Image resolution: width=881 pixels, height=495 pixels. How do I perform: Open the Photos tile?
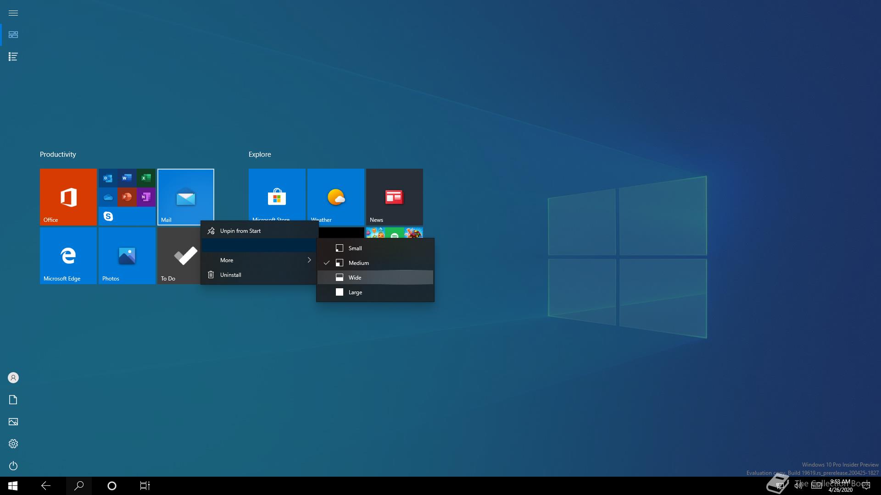click(127, 256)
